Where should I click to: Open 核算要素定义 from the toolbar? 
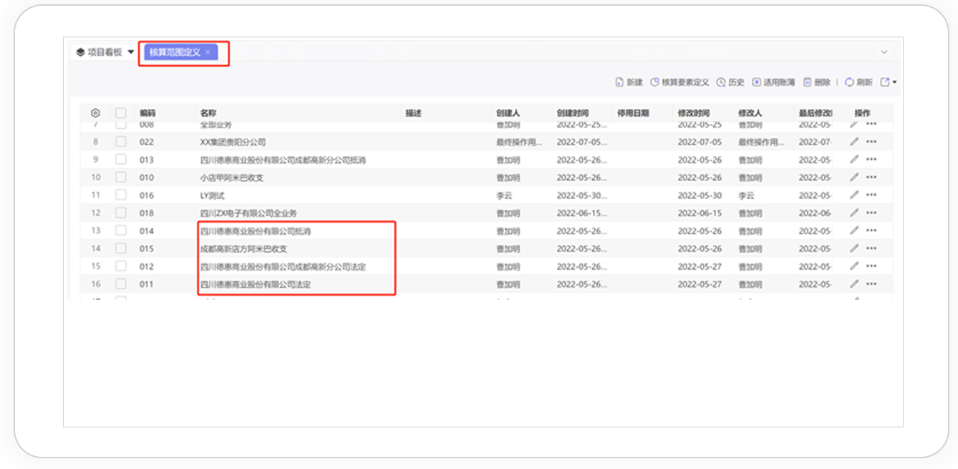pyautogui.click(x=654, y=82)
